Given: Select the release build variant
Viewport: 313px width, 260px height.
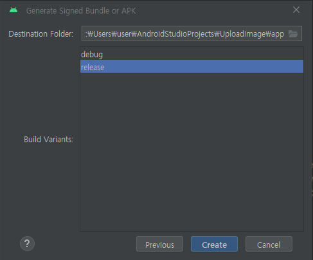Looking at the screenshot, I should click(x=192, y=67).
